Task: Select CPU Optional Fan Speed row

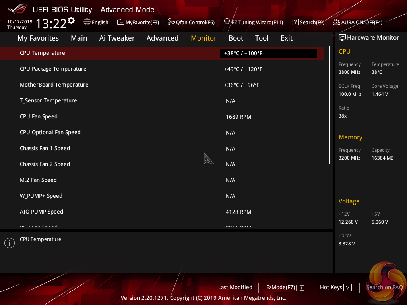Action: [162, 133]
